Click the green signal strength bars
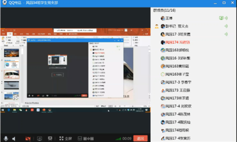 pyautogui.click(x=118, y=139)
